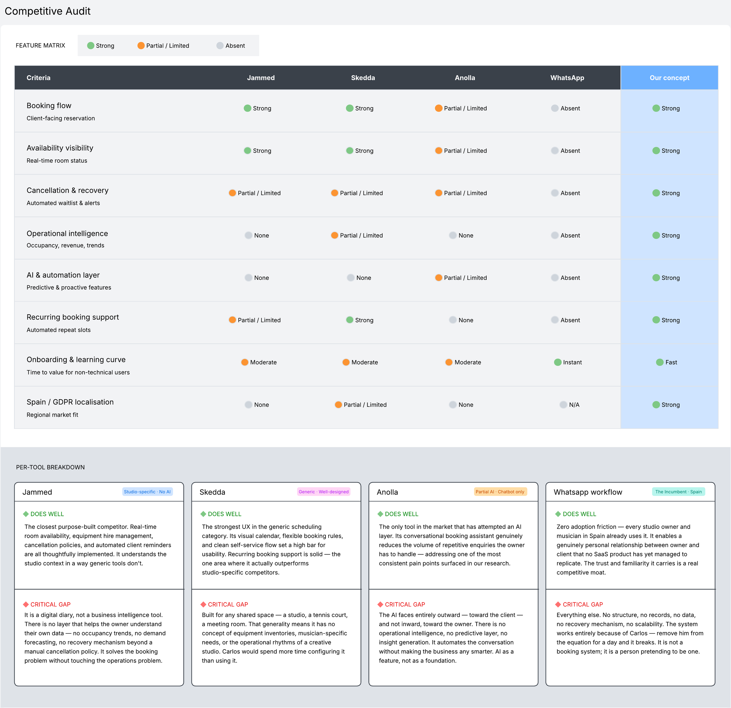Click the 'Onboarding & learning curve' criteria title
Screen dimensions: 731x708
click(x=76, y=360)
